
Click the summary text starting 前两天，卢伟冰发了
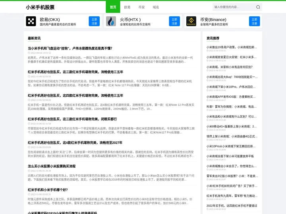tap(110, 60)
